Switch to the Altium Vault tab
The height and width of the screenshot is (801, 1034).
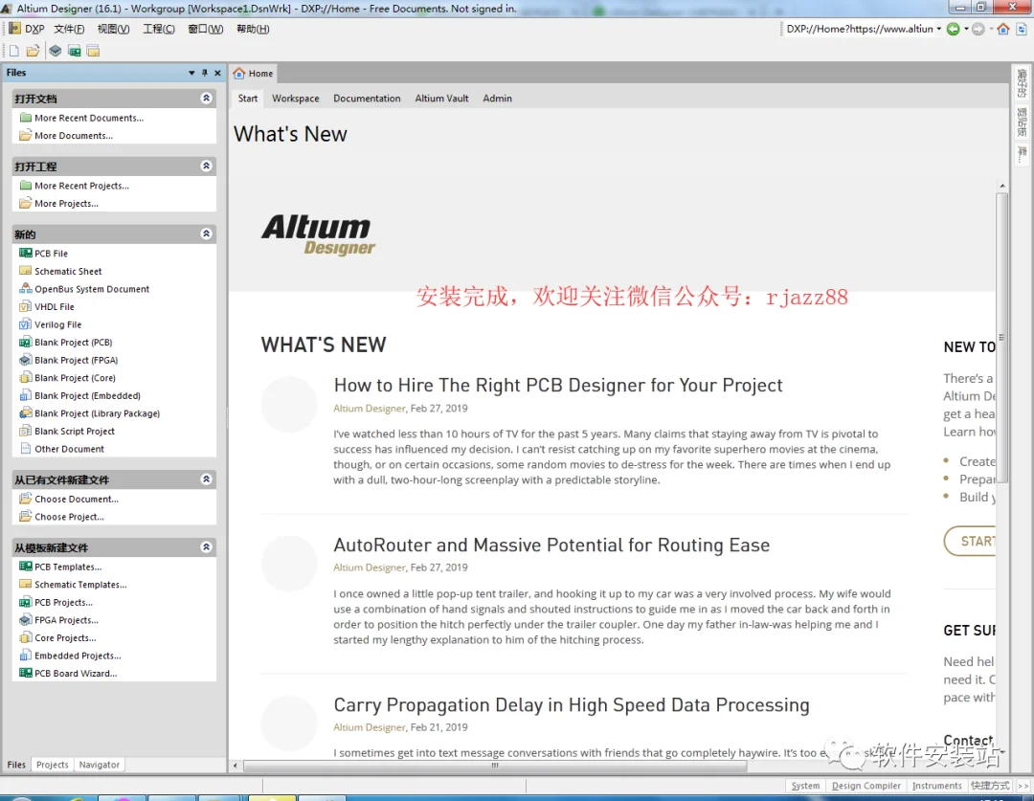click(x=441, y=99)
